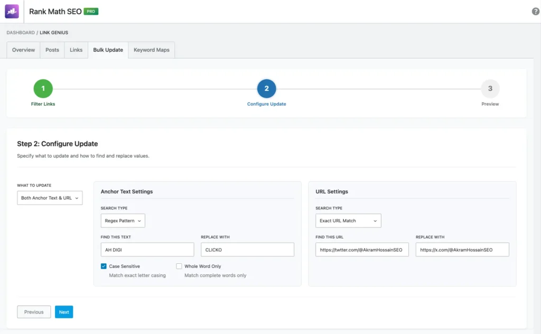Viewport: 541px width, 334px height.
Task: Open the Exact URL Match dropdown
Action: pos(348,221)
